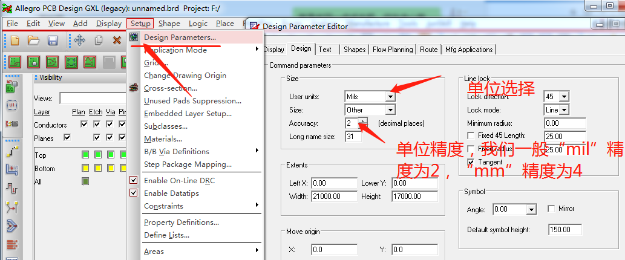Screen dimensions: 625x260
Task: Switch to Flow Planning application mode icon
Action: point(71,62)
